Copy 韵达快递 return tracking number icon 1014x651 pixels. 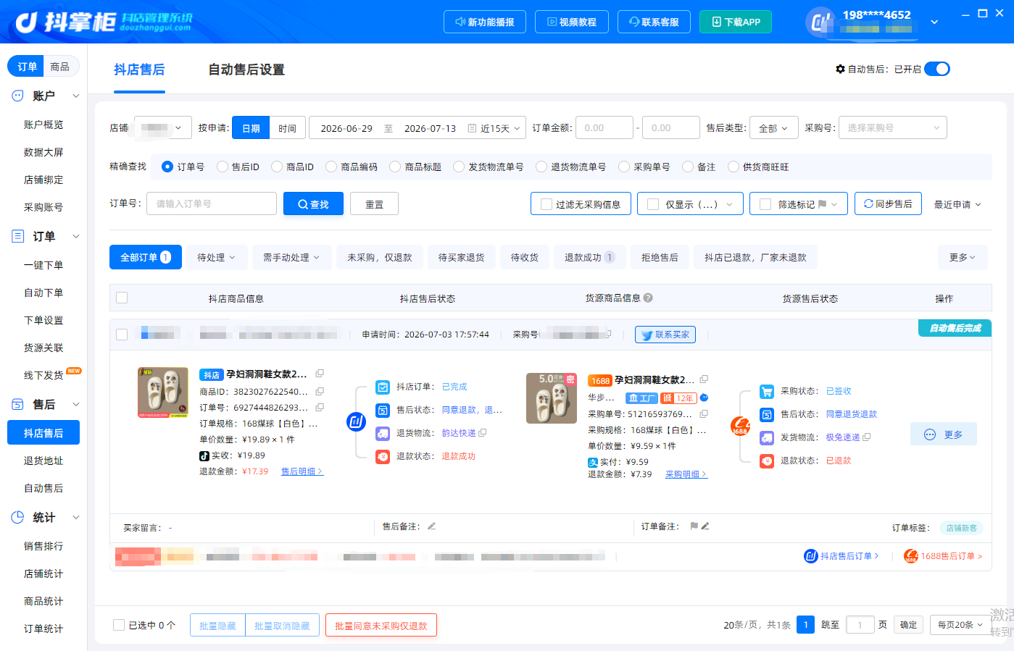[x=483, y=433]
